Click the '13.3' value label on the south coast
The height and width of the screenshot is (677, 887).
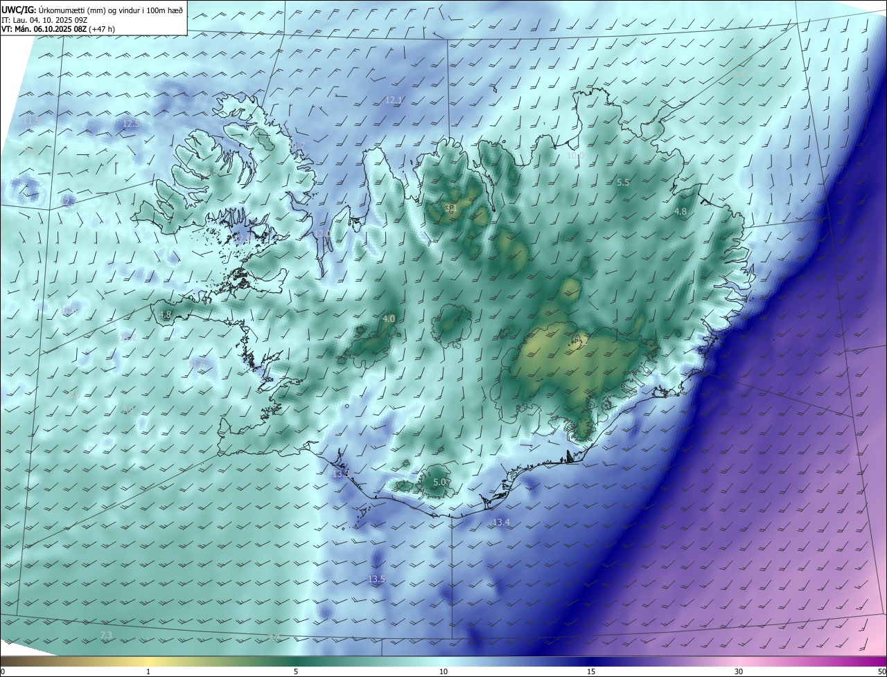pos(340,474)
